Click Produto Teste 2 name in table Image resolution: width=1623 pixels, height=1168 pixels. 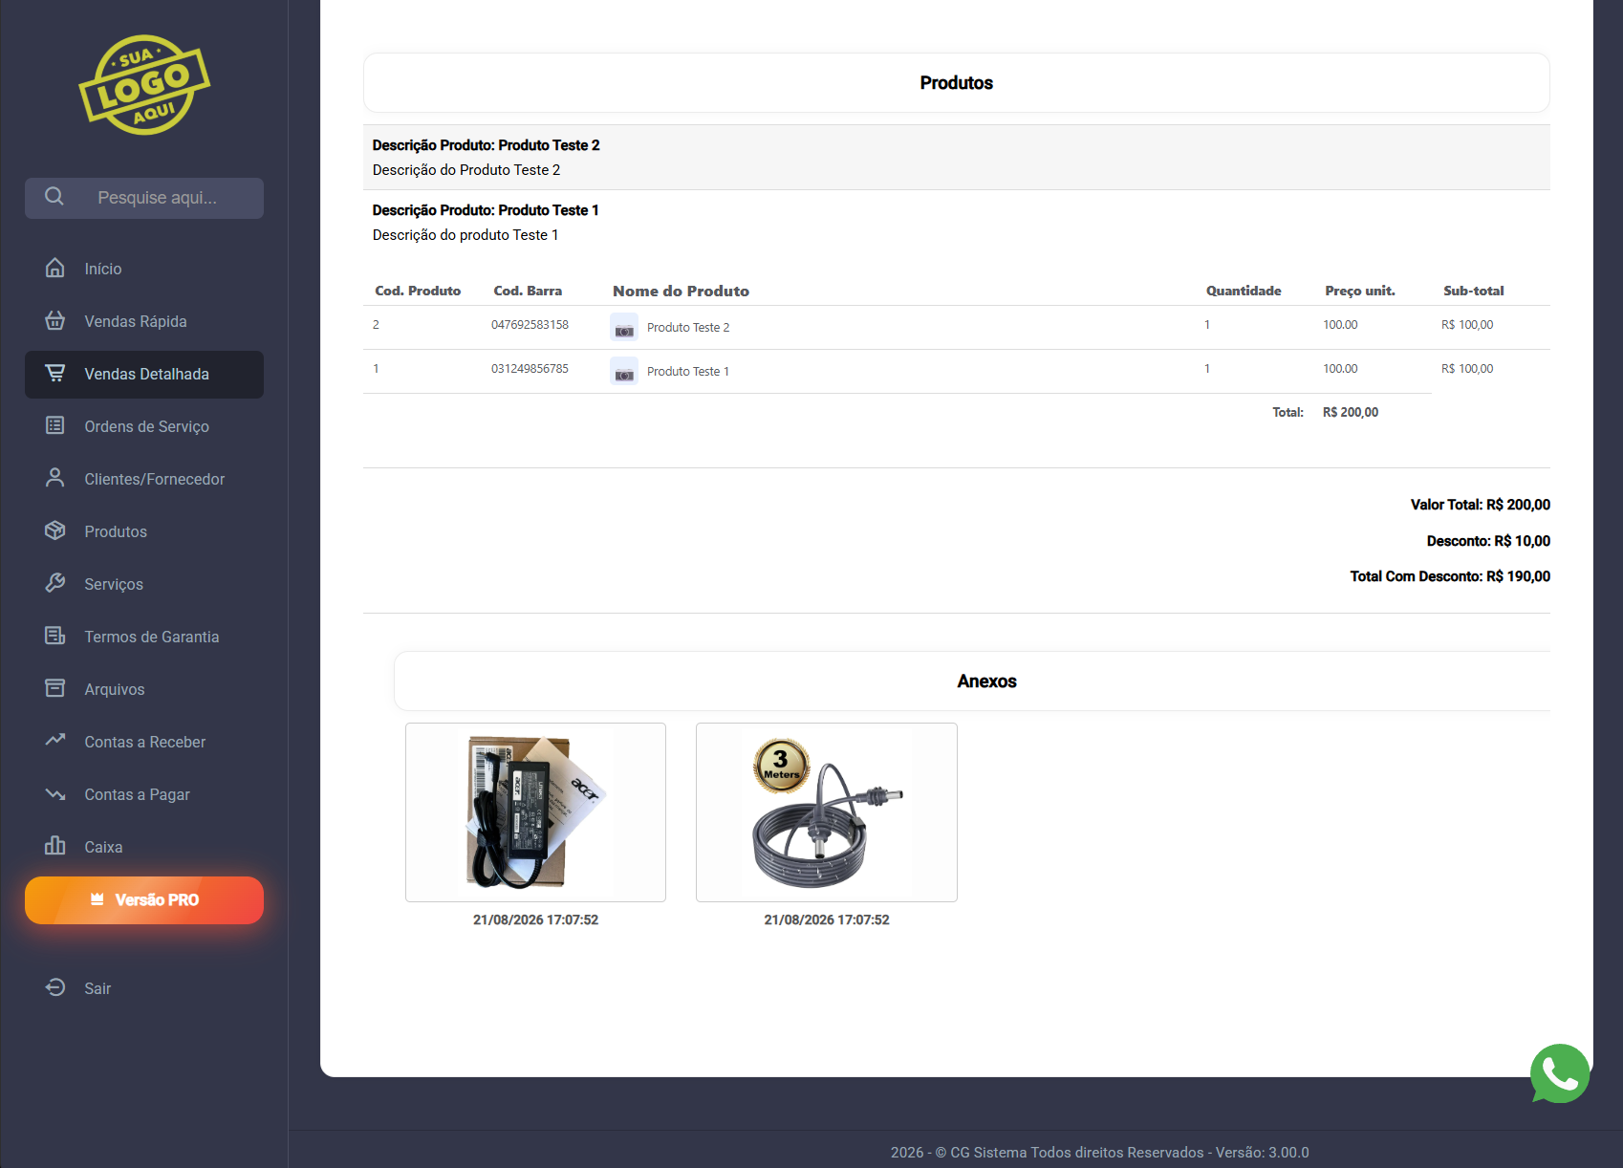[688, 328]
